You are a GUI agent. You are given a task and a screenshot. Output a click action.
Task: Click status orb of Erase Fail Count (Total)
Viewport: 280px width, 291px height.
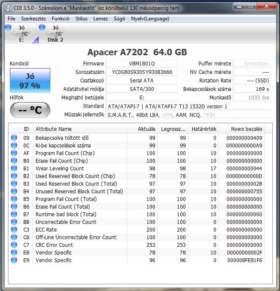click(x=14, y=206)
